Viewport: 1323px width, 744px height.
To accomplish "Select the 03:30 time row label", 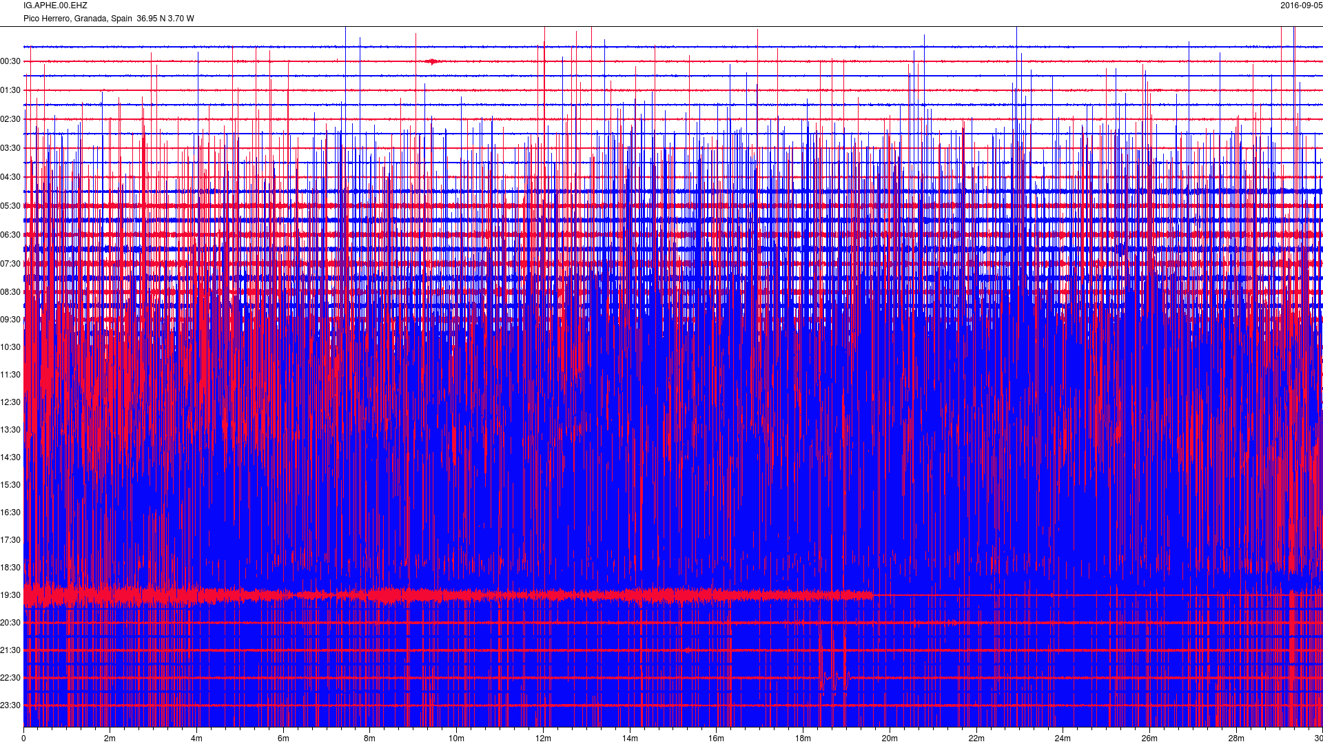I will coord(10,148).
